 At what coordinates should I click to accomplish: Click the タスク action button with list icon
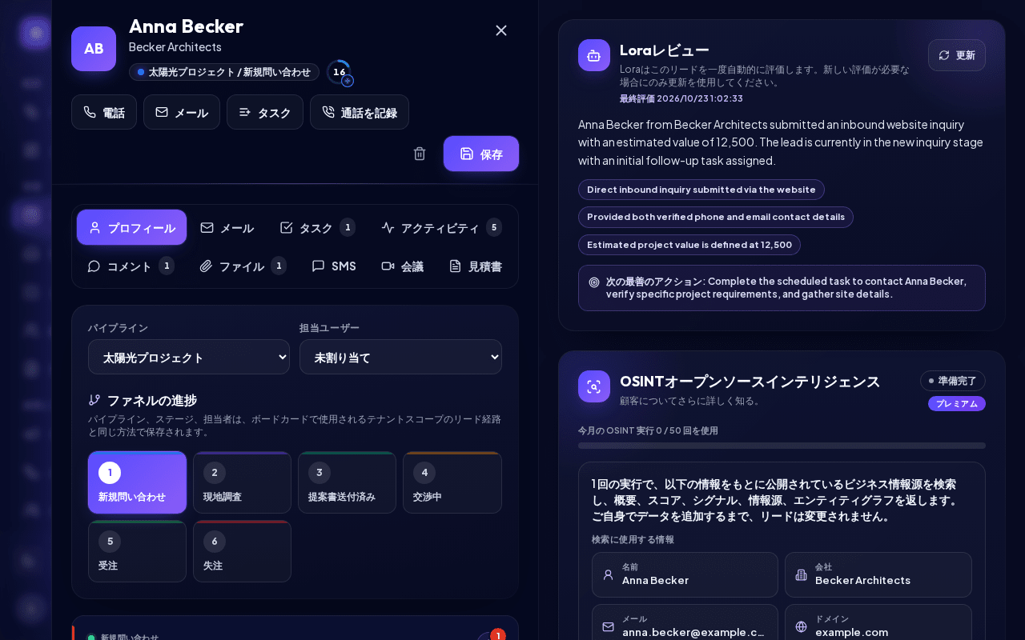[x=265, y=112]
